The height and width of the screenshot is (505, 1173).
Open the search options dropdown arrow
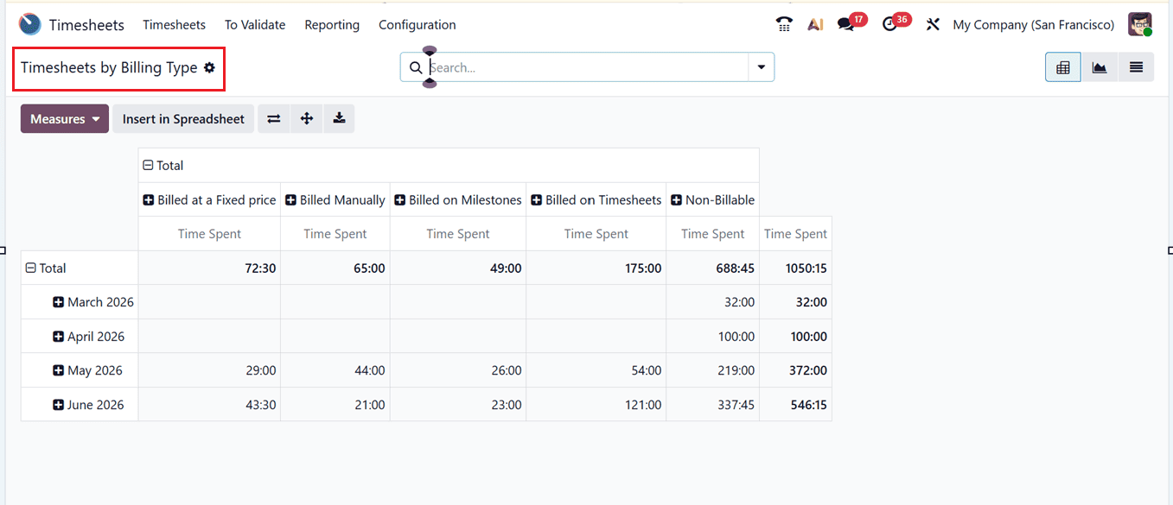tap(762, 67)
